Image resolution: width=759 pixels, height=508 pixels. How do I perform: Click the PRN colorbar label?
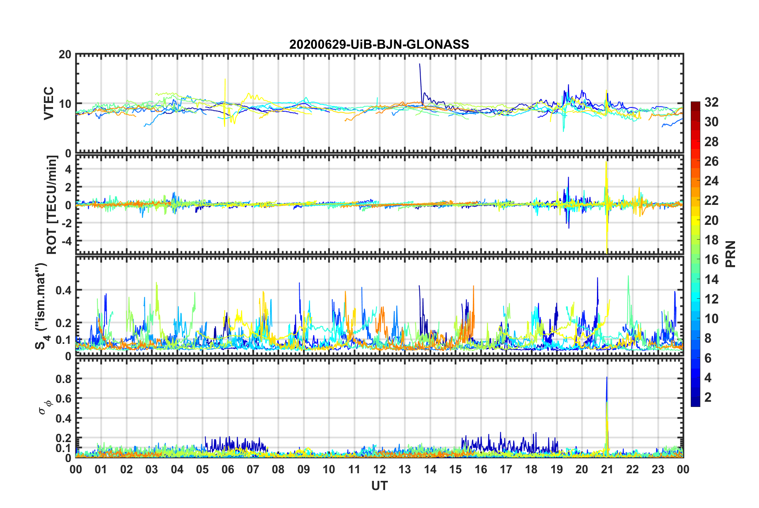pyautogui.click(x=731, y=254)
